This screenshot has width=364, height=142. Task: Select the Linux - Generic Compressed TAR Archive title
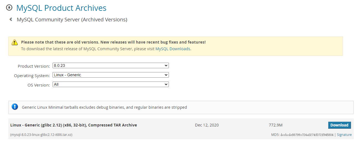point(74,125)
